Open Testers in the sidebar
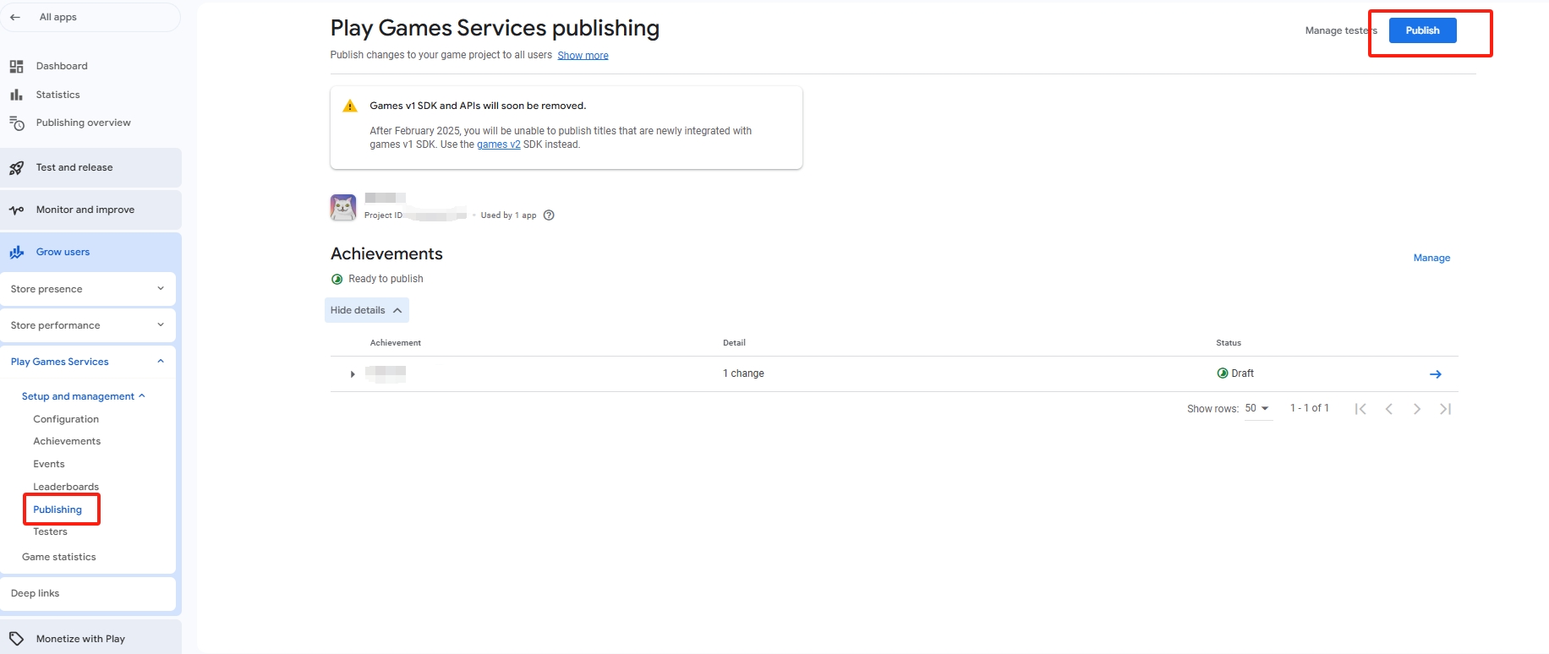 click(x=50, y=531)
